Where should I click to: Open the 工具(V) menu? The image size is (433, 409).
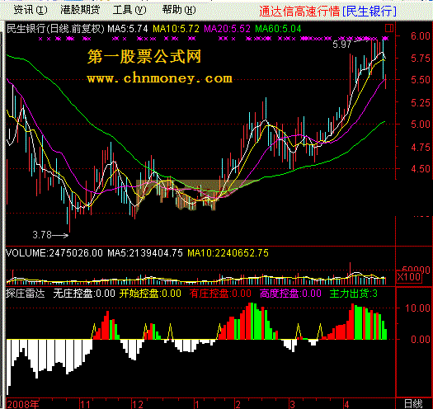[x=129, y=10]
